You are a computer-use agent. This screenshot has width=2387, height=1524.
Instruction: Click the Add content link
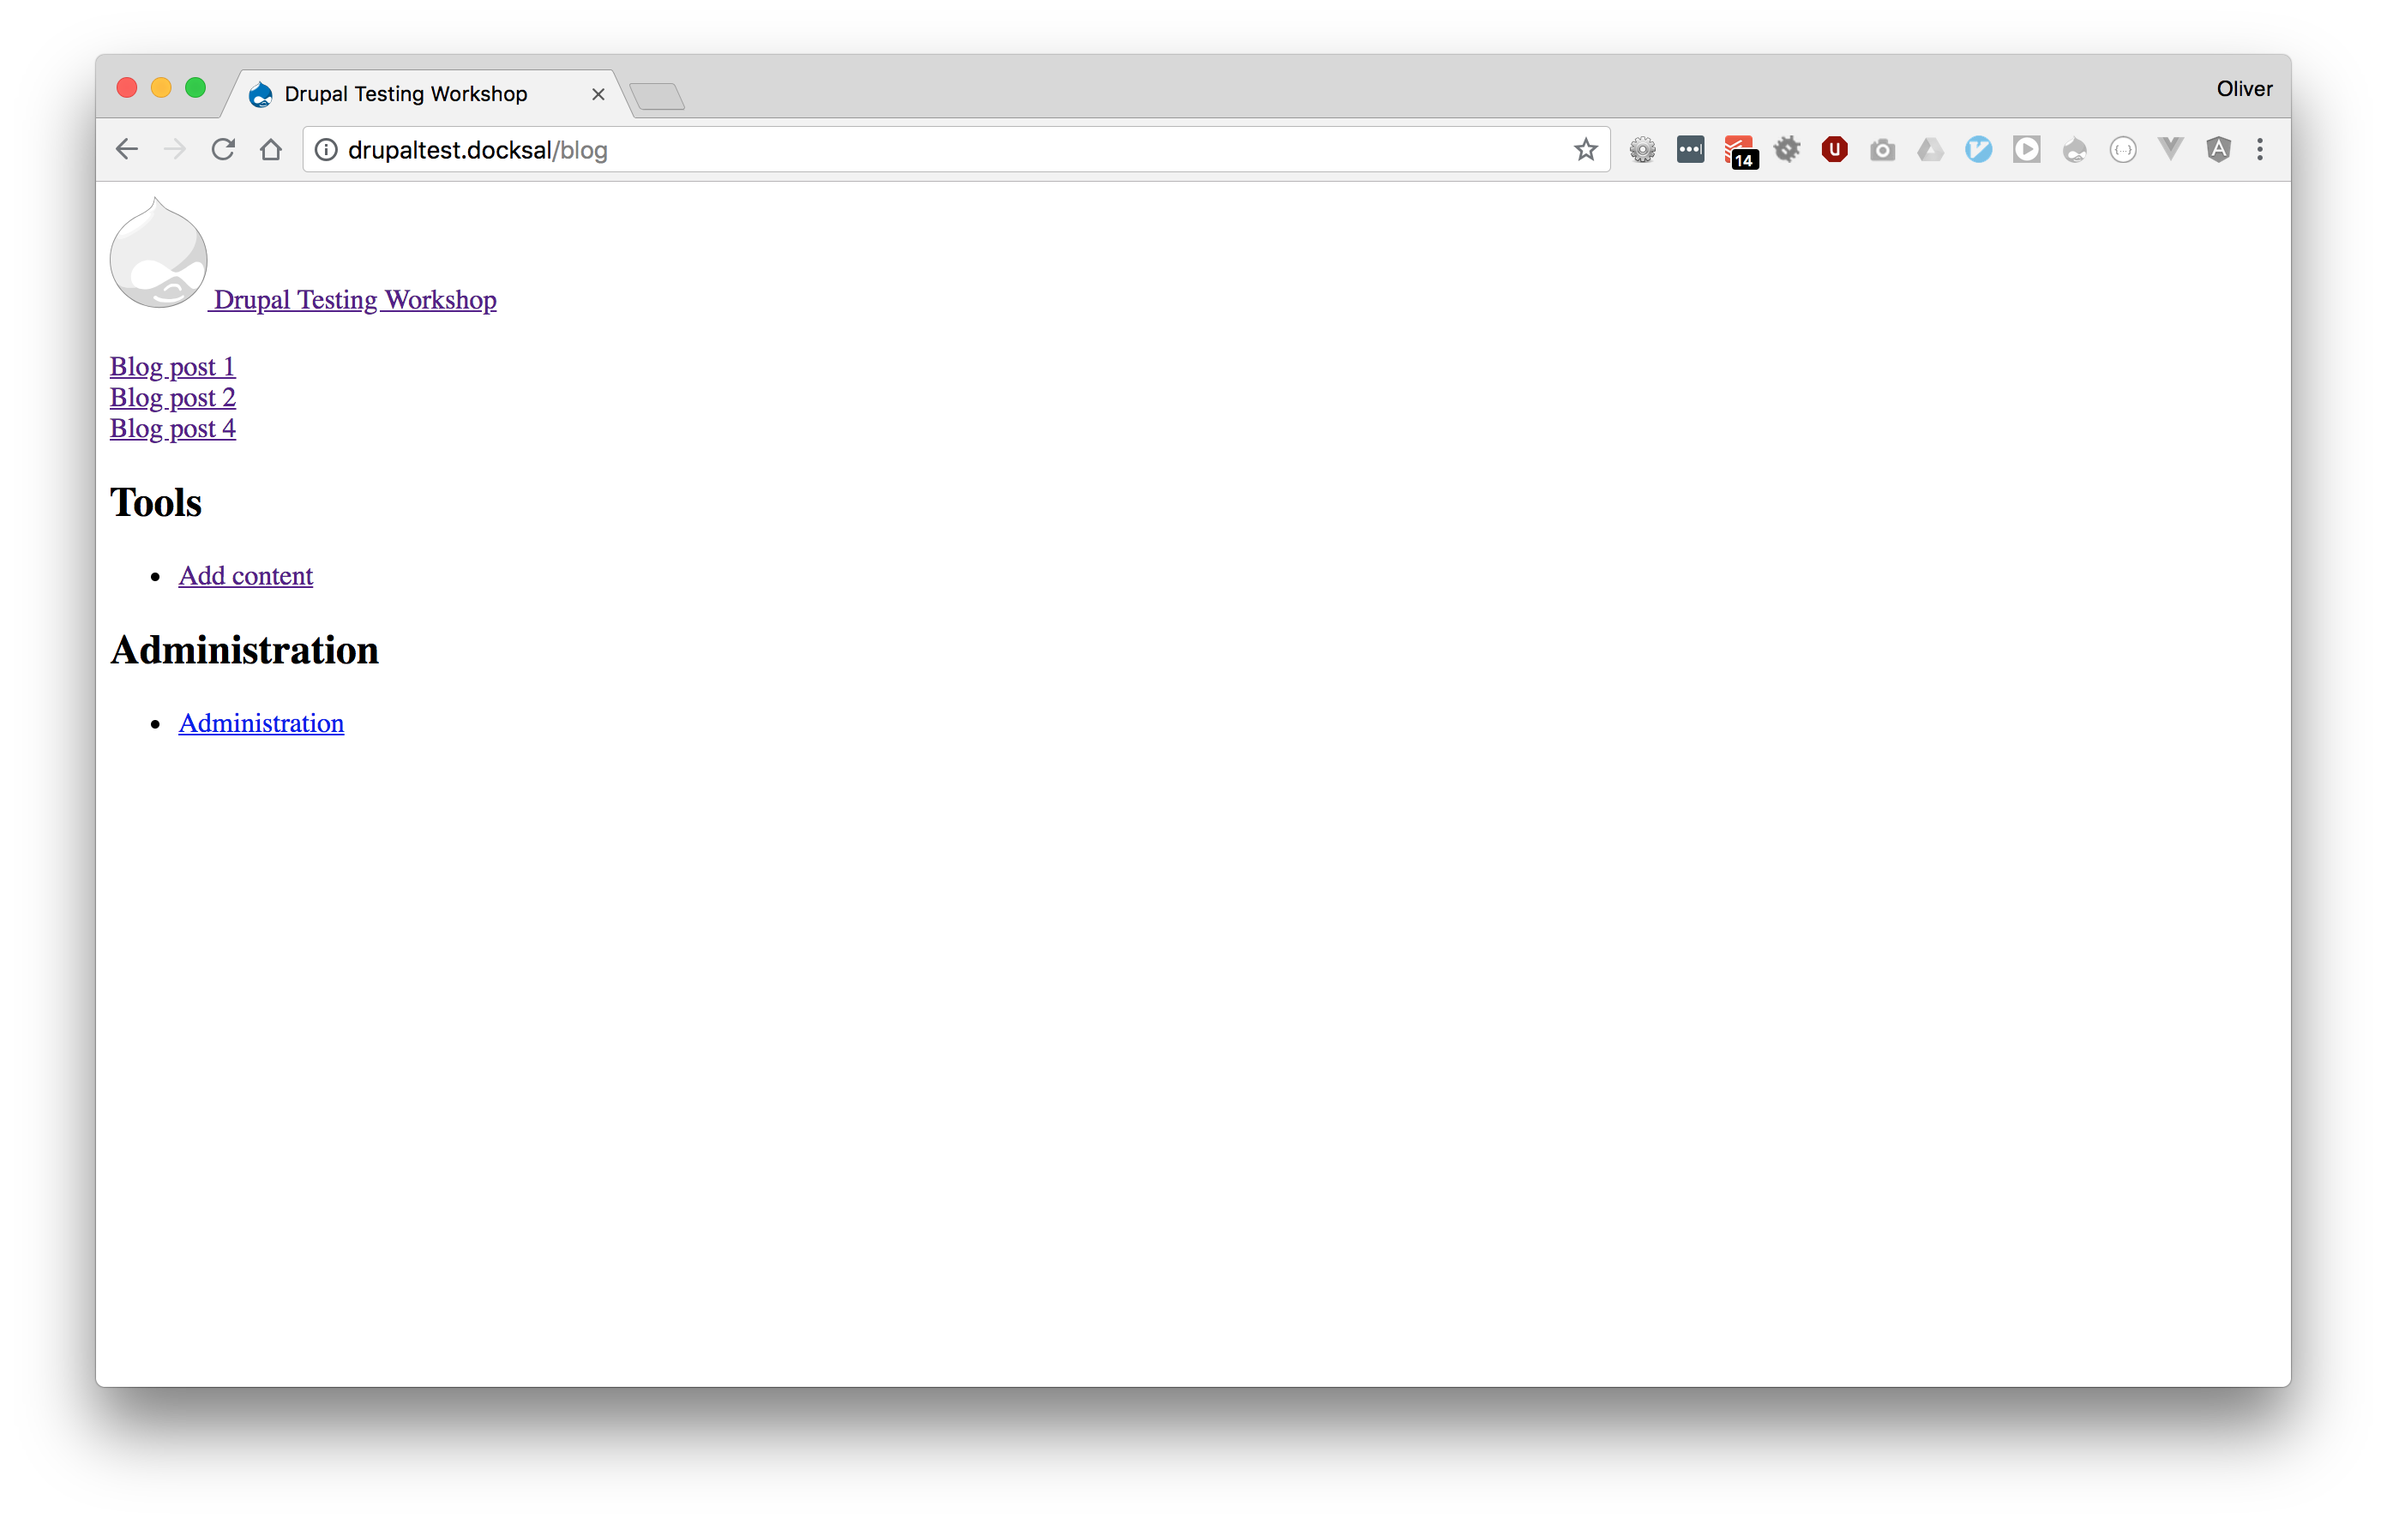click(245, 576)
